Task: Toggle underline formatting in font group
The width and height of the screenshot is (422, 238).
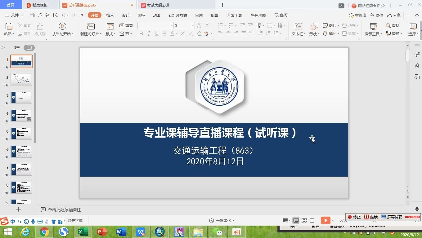Action: (x=156, y=33)
